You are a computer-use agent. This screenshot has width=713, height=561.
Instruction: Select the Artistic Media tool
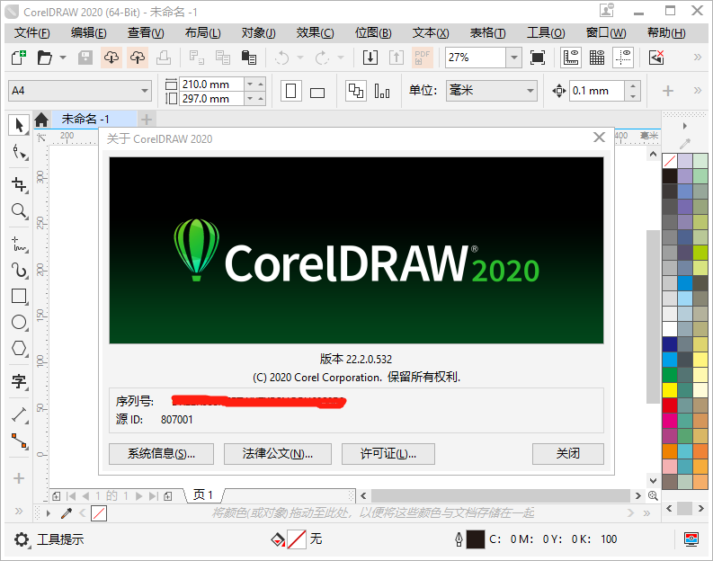point(19,270)
